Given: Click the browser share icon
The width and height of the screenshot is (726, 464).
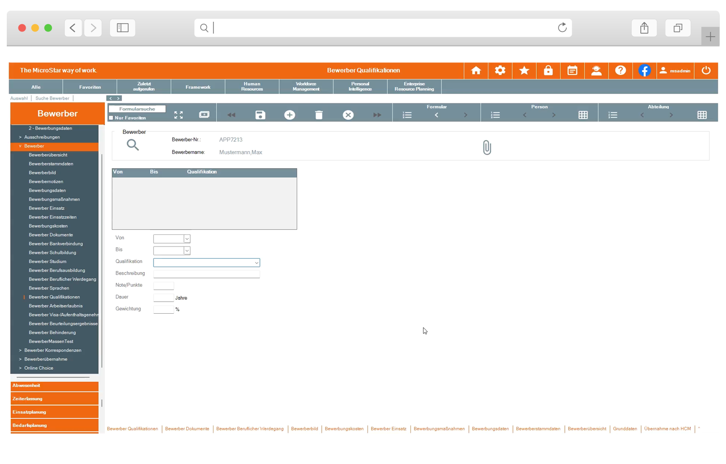Looking at the screenshot, I should (x=644, y=28).
